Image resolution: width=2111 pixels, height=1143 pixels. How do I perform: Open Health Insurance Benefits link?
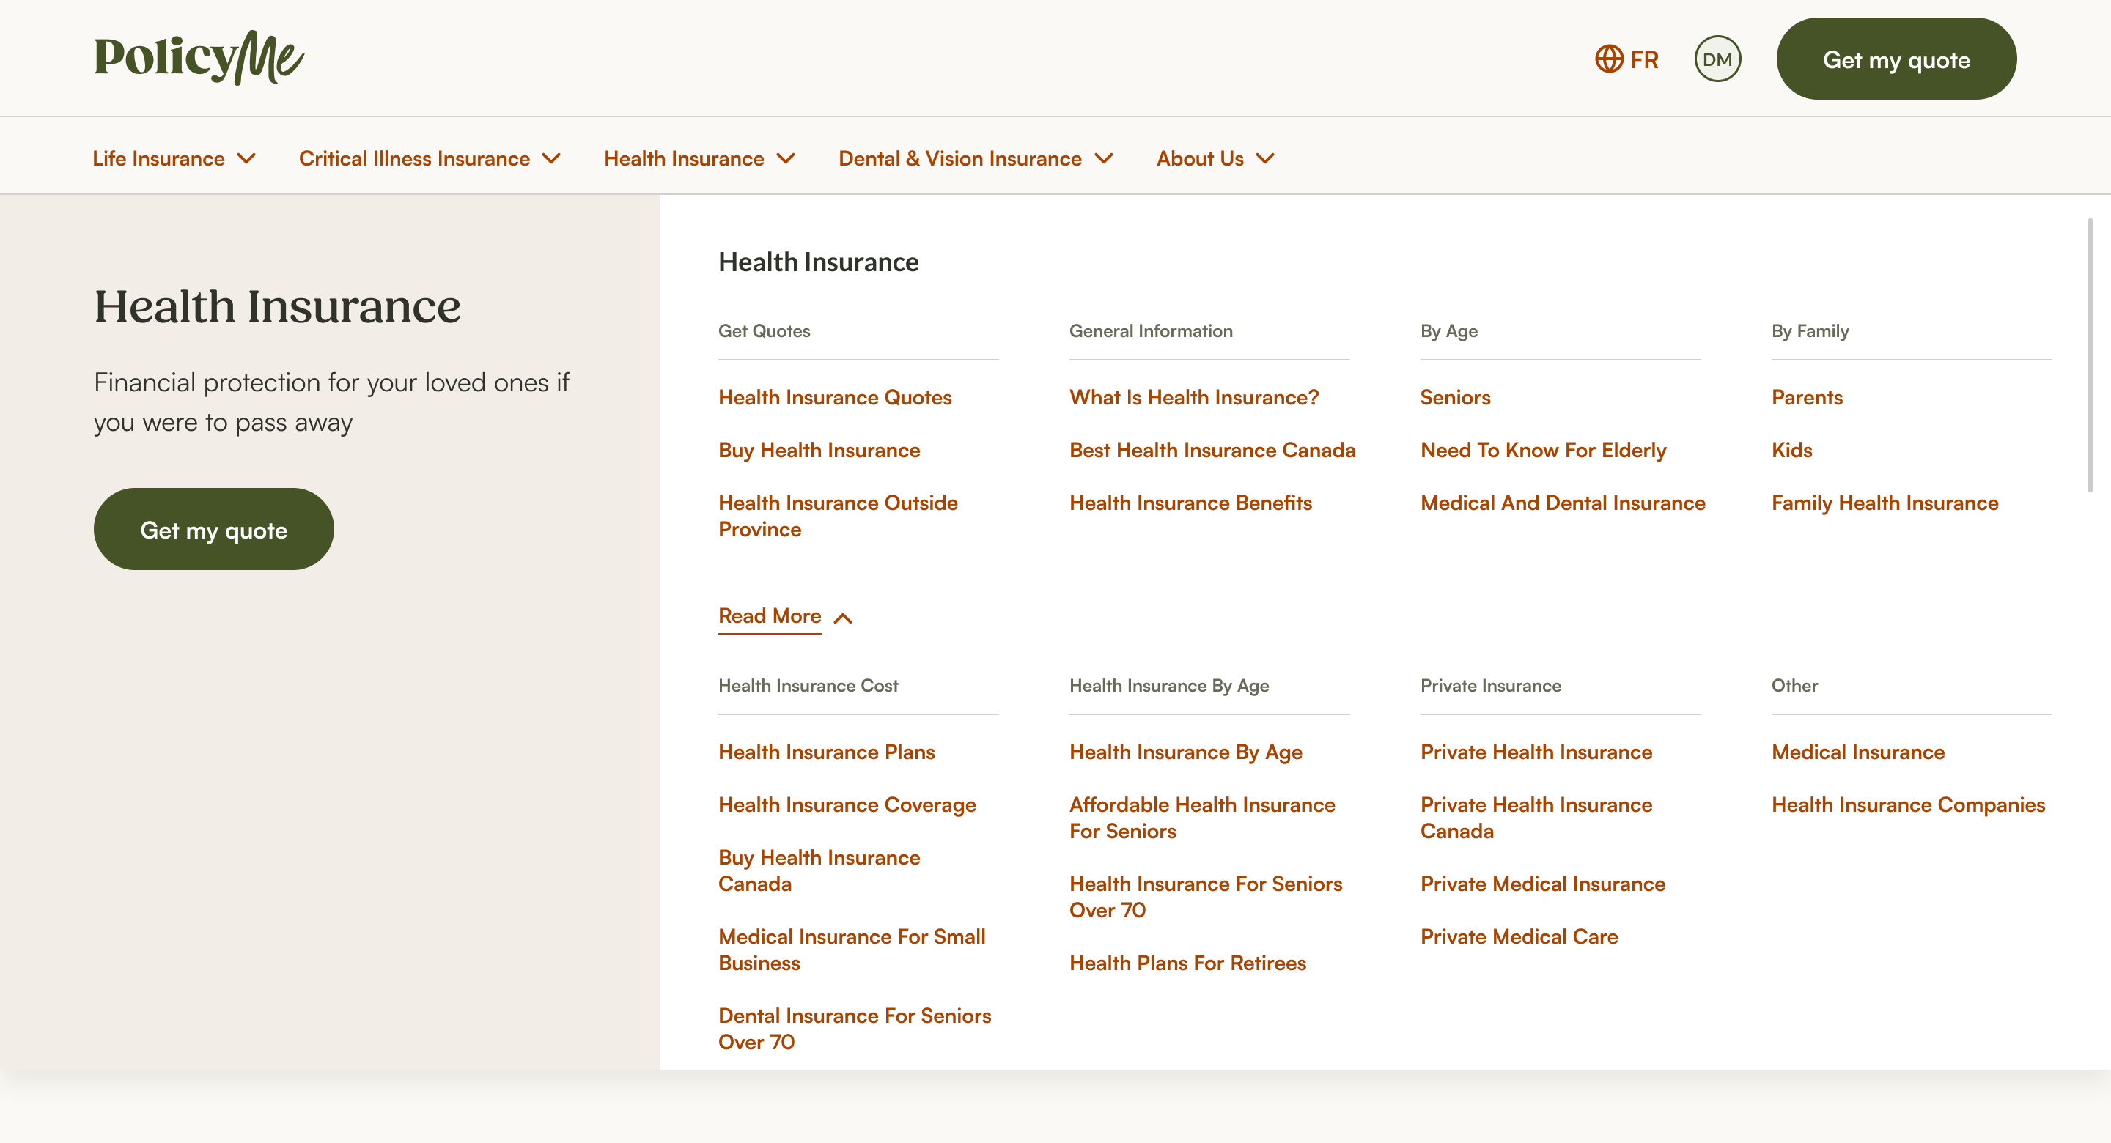1190,503
